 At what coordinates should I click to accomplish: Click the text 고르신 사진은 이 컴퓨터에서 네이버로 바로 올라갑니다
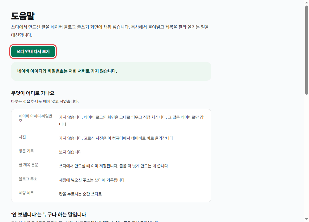129,138
